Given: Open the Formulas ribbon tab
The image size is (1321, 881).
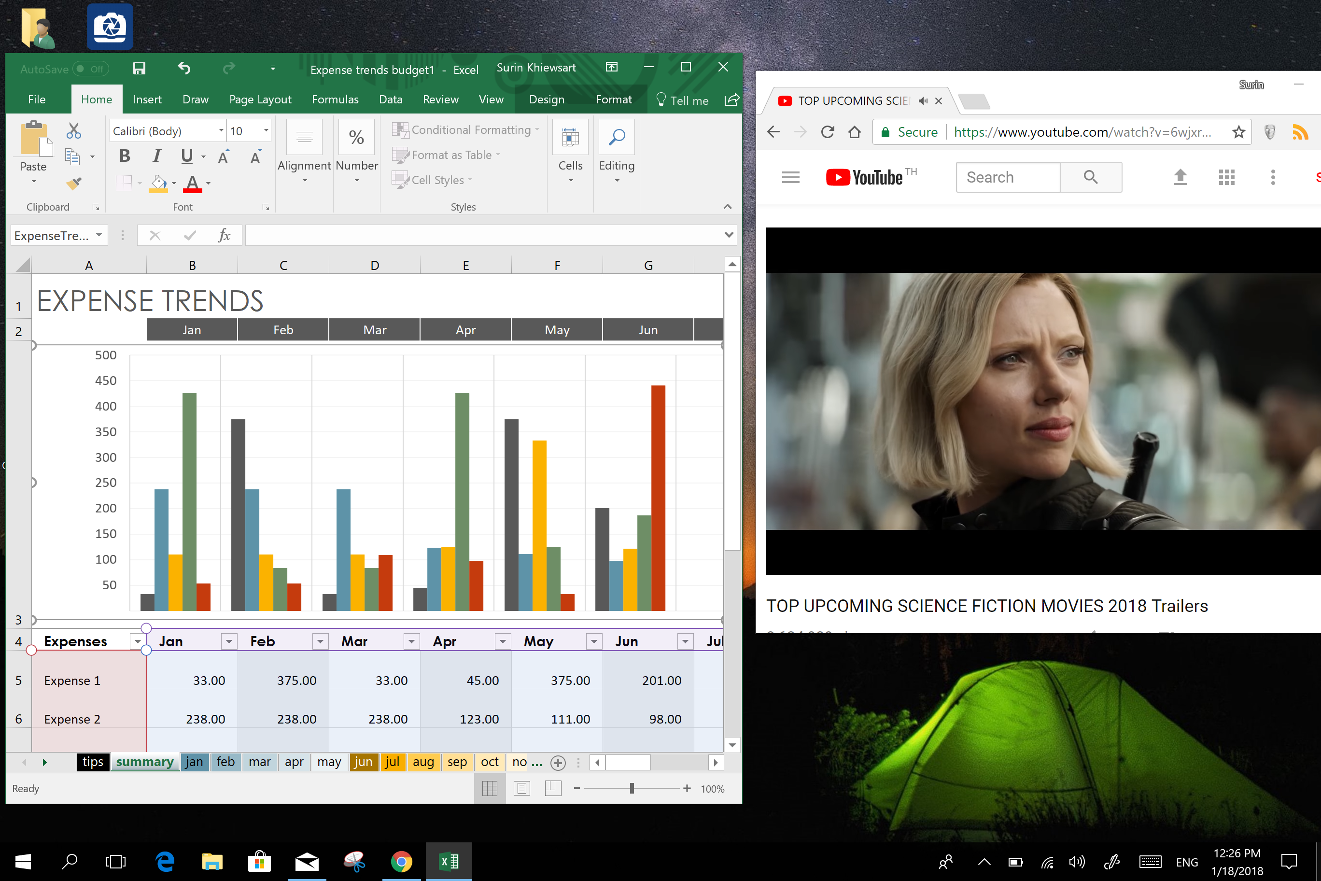Looking at the screenshot, I should [x=335, y=99].
